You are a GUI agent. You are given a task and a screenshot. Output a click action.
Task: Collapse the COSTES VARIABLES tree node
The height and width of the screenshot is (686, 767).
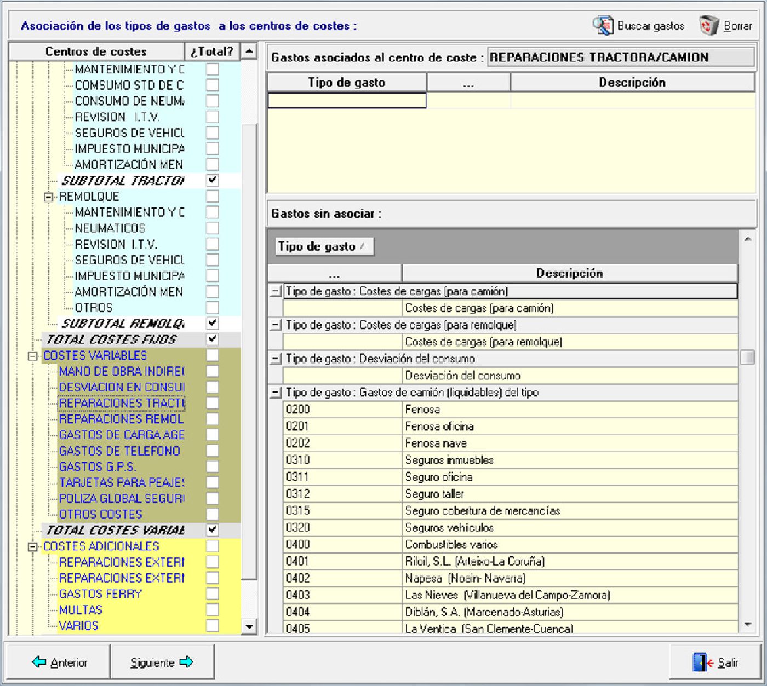click(33, 356)
